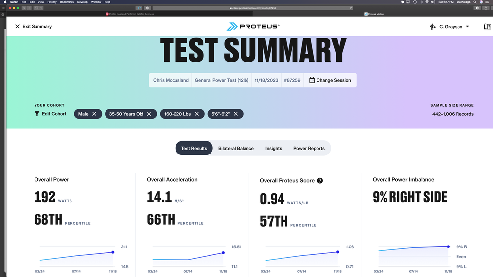Remove the 5'6"-6'2" height filter
This screenshot has height=277, width=493.
coord(236,114)
